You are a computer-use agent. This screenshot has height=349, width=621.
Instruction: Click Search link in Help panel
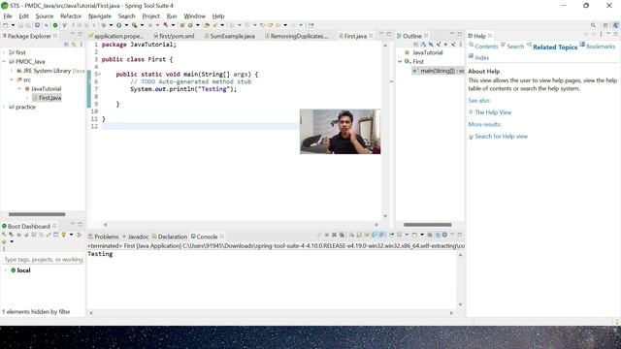tap(515, 47)
